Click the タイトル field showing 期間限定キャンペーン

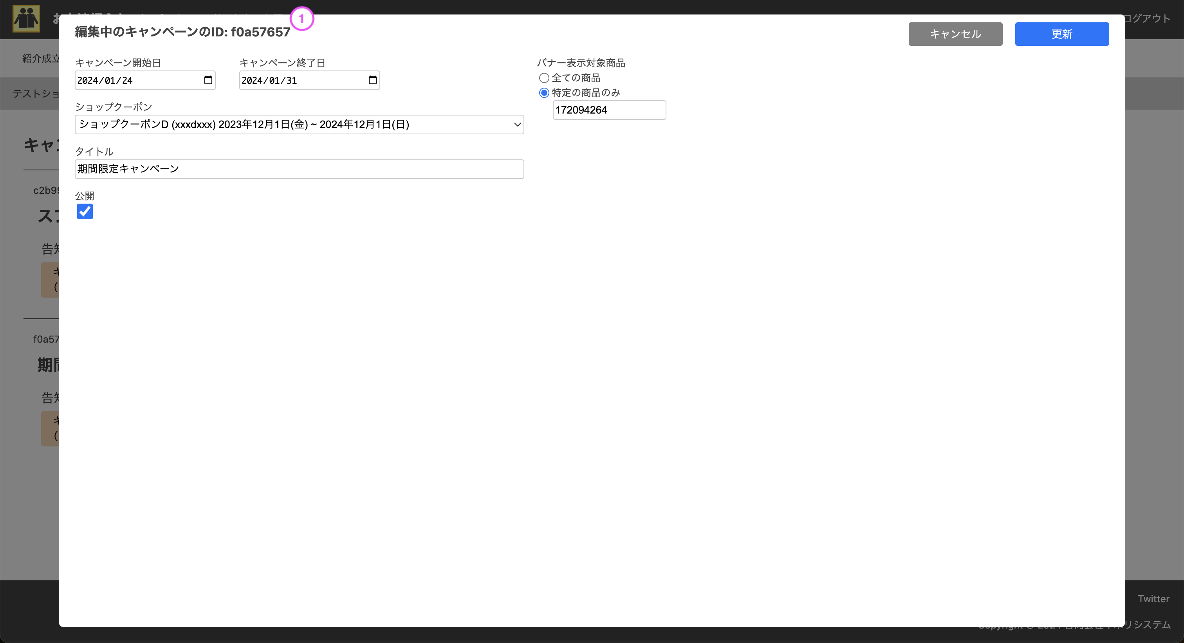click(x=299, y=169)
